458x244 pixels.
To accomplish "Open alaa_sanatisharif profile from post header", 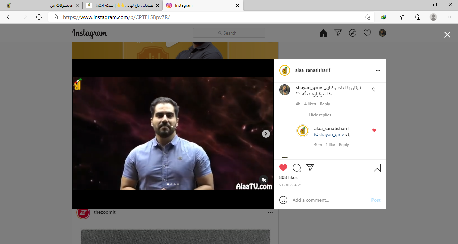I will [312, 70].
